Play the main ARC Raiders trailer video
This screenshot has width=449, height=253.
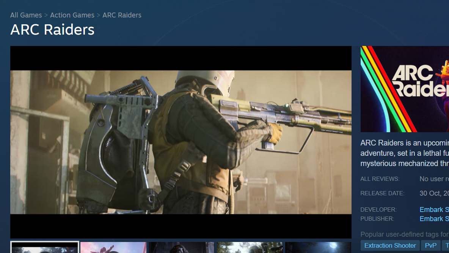tap(181, 142)
